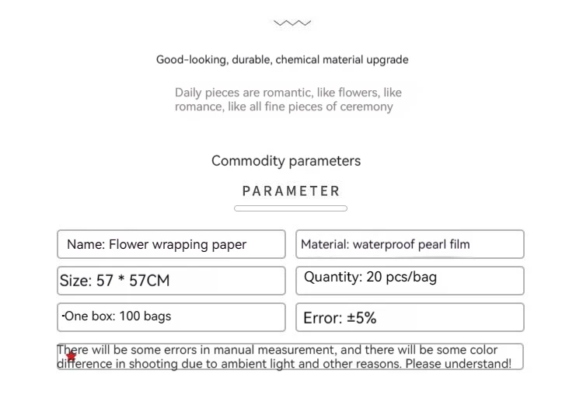
Task: Click the Error ±5% box
Action: [x=410, y=317]
